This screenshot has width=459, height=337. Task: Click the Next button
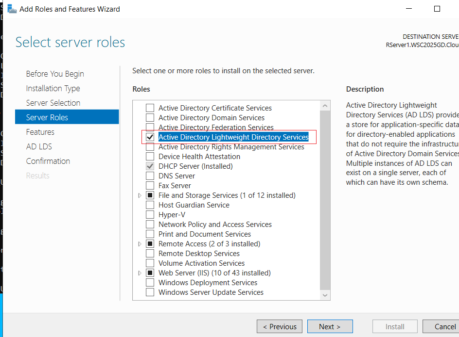tap(330, 326)
